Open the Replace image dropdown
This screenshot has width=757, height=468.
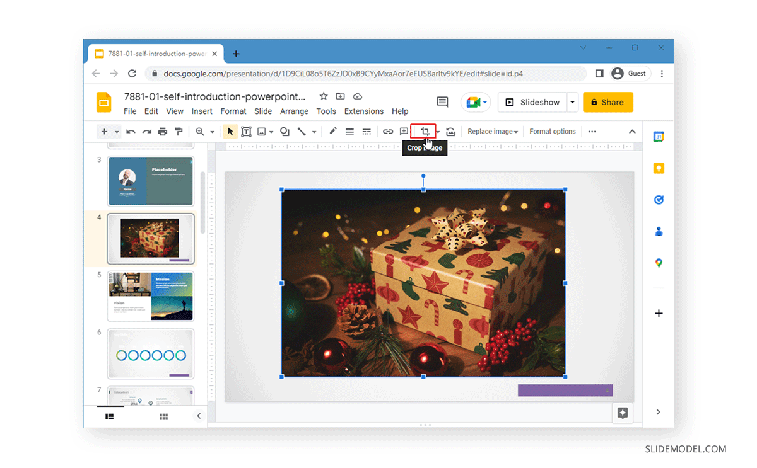click(493, 131)
